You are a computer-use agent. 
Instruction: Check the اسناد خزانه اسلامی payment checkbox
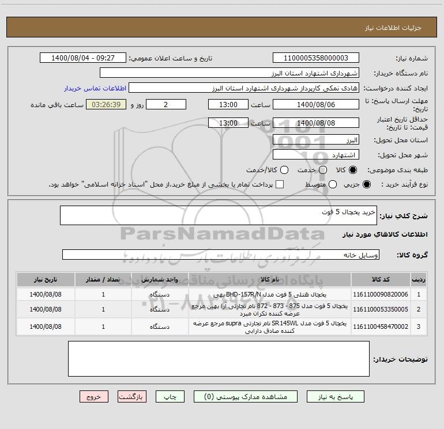click(280, 184)
